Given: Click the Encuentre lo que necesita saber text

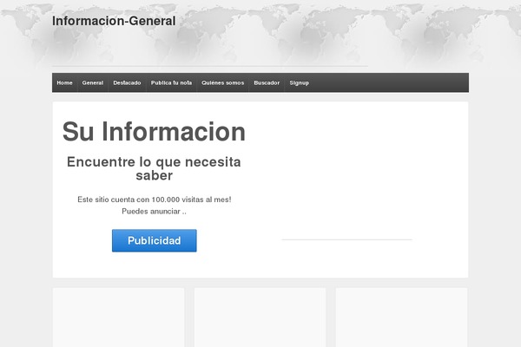Looking at the screenshot, I should coord(154,168).
